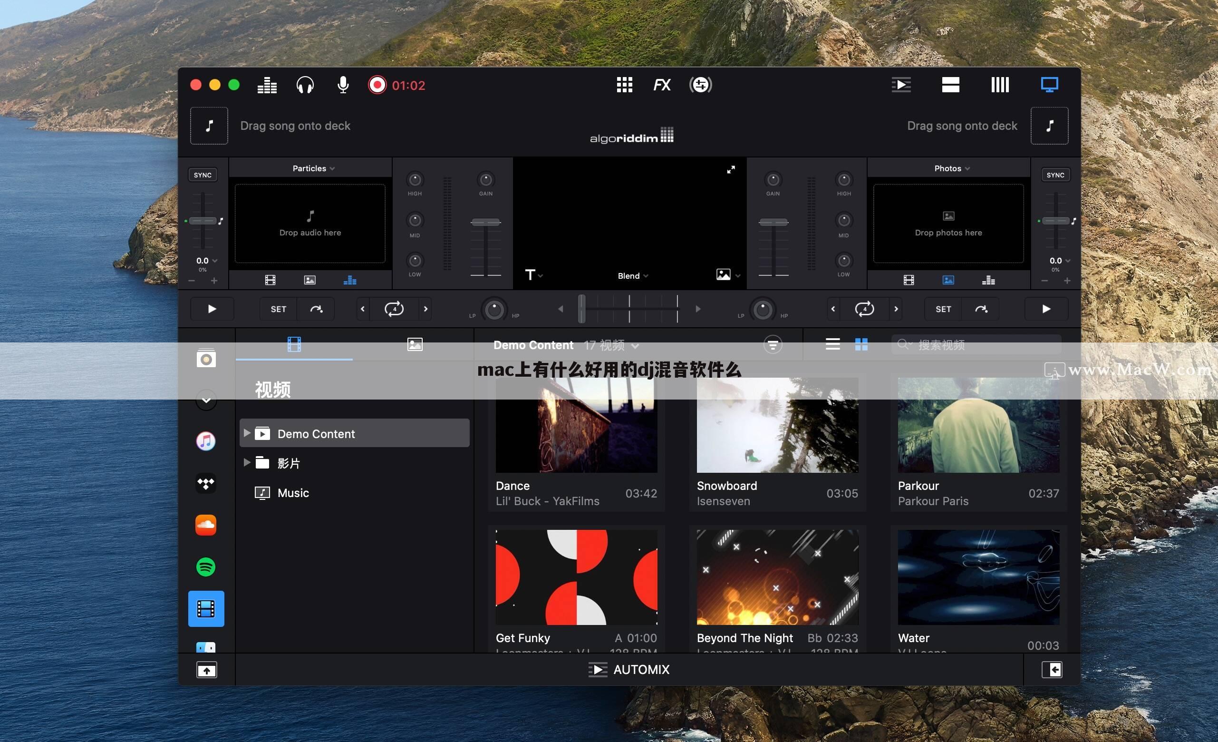Expand the Demo Content folder
Screen dimensions: 1218x742
point(247,433)
